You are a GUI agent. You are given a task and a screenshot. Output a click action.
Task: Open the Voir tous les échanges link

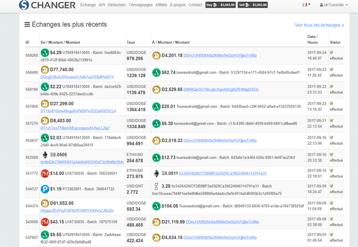[319, 25]
